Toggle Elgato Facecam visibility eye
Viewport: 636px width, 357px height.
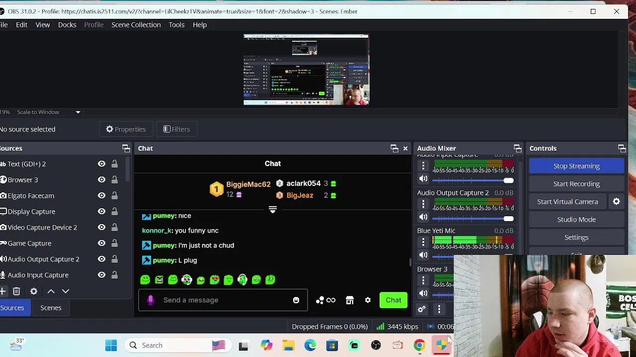click(x=101, y=195)
